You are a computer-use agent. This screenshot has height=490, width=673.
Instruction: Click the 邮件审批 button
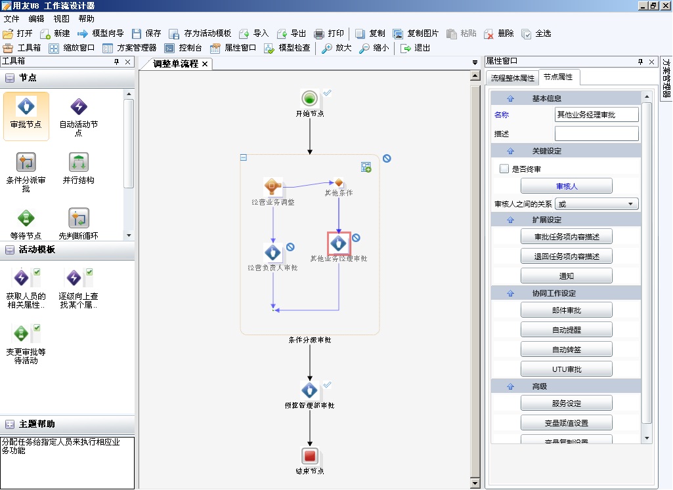tap(567, 310)
